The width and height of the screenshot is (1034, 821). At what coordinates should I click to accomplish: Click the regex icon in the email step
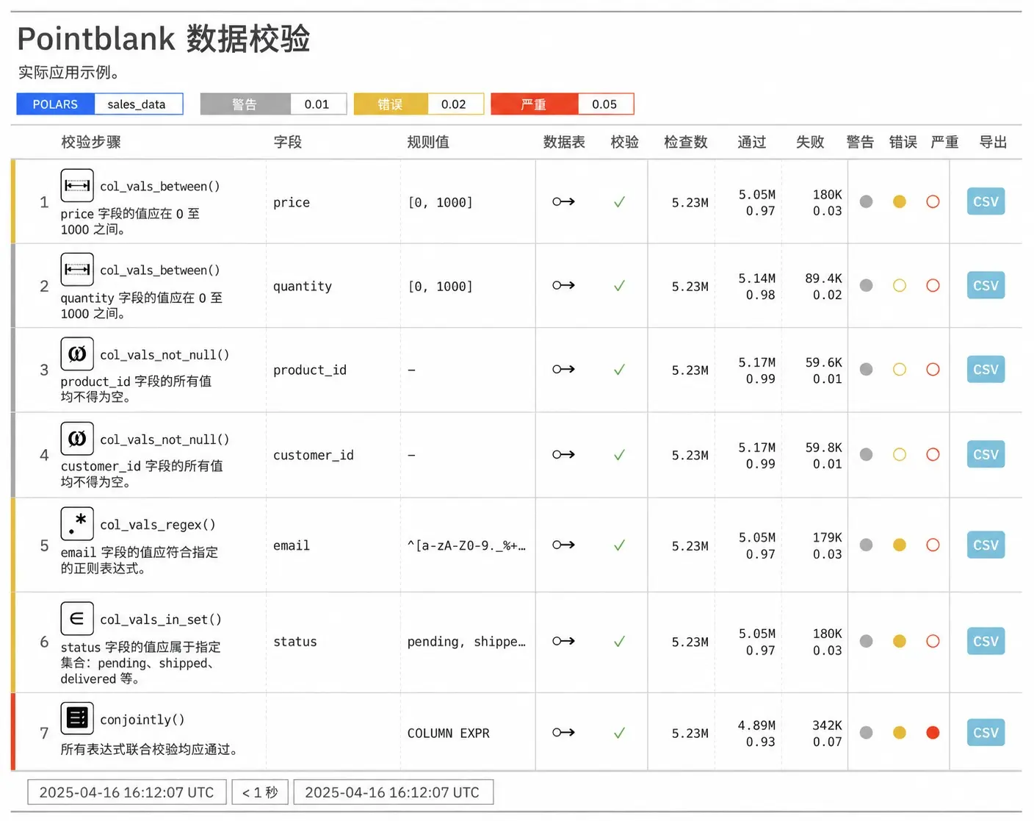coord(77,523)
